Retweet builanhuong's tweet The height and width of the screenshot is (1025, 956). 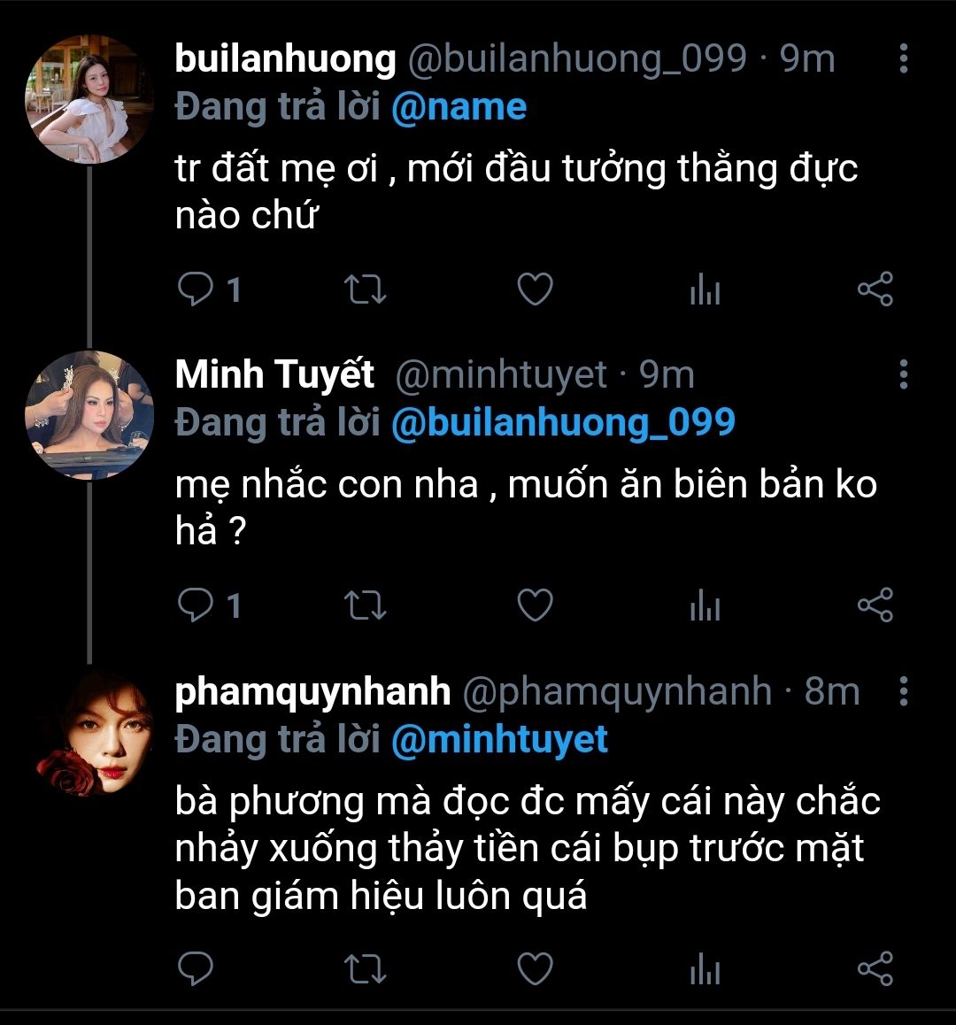pos(364,289)
